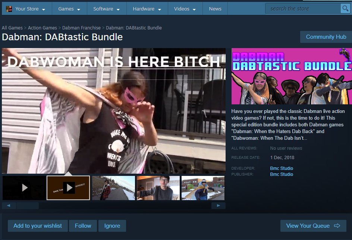352x240 pixels.
Task: Follow this game
Action: (83, 225)
